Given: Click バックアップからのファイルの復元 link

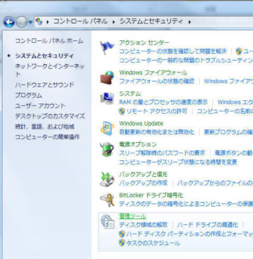Looking at the screenshot, I should 215,183.
